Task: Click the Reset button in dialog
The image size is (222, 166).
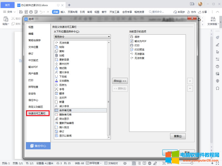Action: (x=178, y=136)
